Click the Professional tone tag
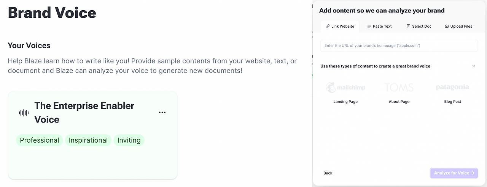This screenshot has height=187, width=487. tap(39, 140)
